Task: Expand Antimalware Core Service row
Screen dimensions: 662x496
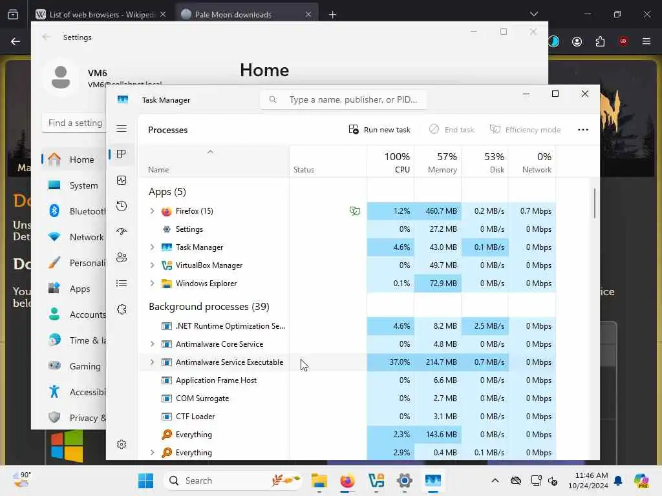Action: coord(152,344)
